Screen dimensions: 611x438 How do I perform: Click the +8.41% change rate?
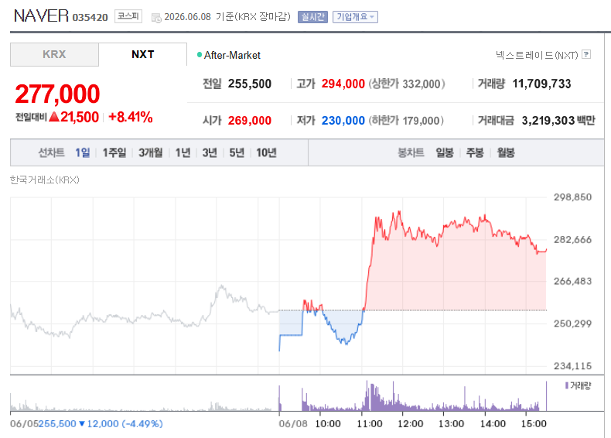point(131,117)
